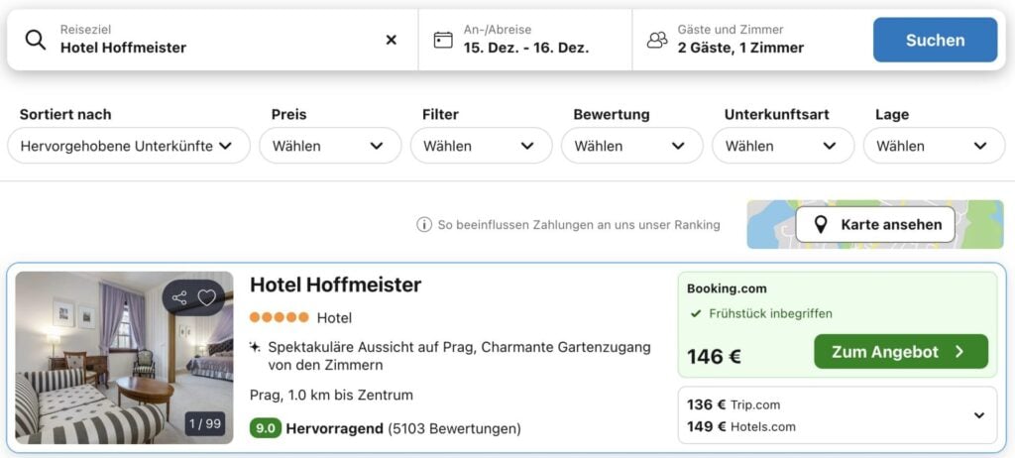
Task: Click the guests and rooms icon
Action: tap(657, 40)
